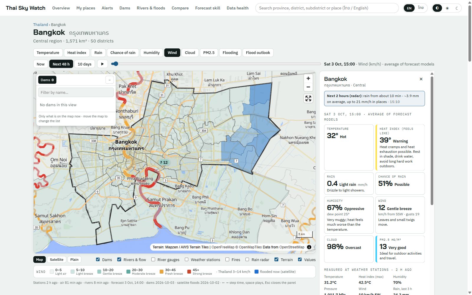This screenshot has width=472, height=295.
Task: Turn off the Values checkbox
Action: coord(300,260)
